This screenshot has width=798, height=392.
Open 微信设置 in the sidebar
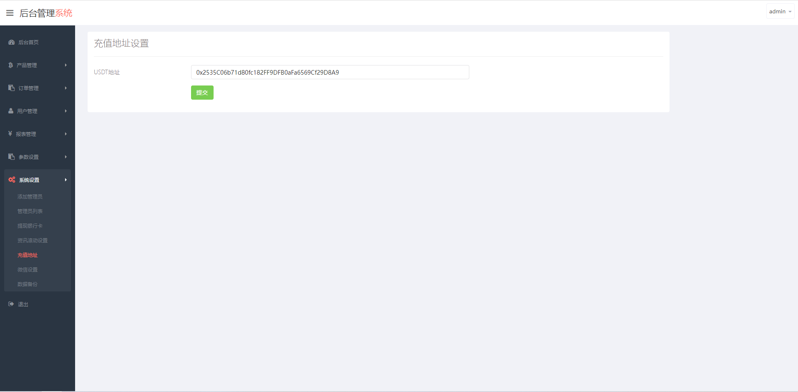[x=28, y=270]
